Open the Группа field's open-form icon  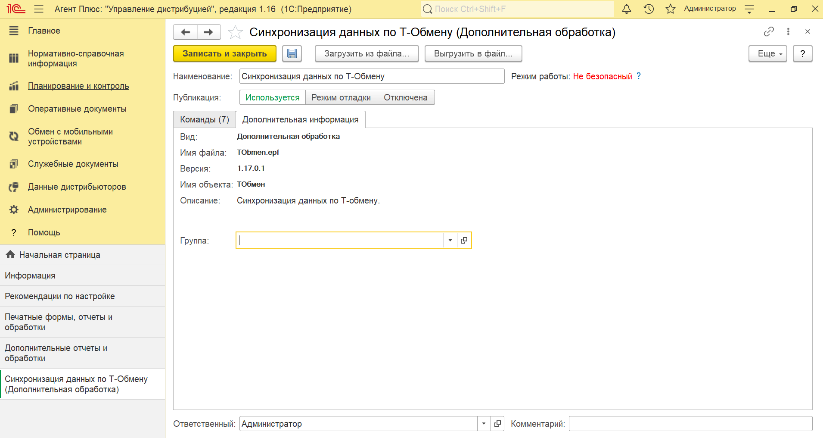(464, 241)
